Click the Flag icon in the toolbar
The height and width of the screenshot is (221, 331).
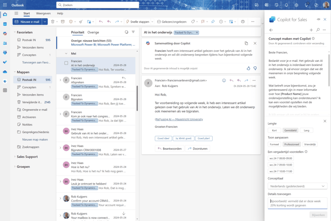pos(203,21)
